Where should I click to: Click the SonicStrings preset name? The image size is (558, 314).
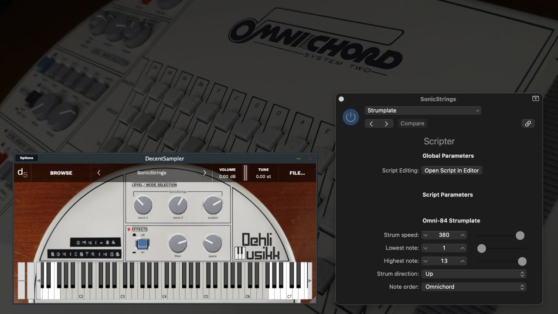pyautogui.click(x=152, y=173)
